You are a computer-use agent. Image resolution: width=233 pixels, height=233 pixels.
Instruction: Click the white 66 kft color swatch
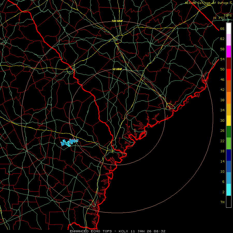(x=229, y=28)
